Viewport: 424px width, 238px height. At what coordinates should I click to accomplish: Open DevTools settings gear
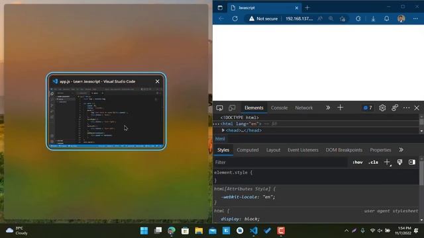click(x=382, y=108)
